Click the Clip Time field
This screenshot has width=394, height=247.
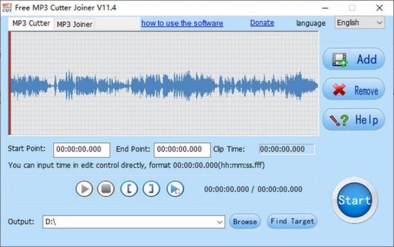[287, 149]
